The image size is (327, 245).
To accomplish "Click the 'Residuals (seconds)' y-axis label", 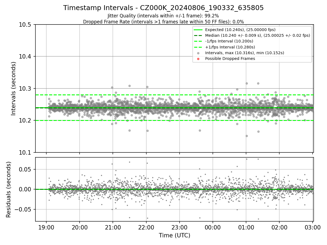I will coord(8,189).
